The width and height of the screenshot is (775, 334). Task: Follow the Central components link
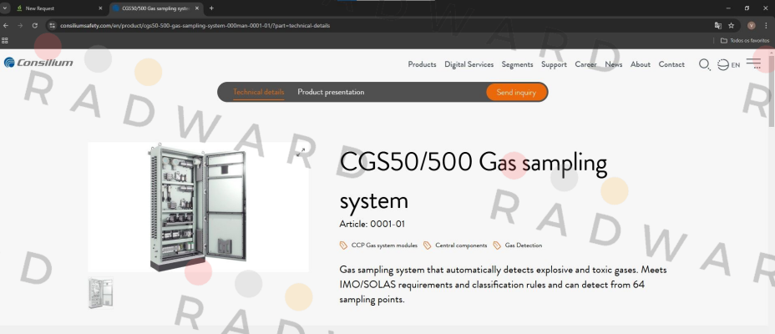coord(461,245)
